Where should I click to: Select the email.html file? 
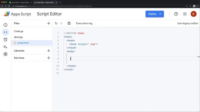[x=32, y=43]
